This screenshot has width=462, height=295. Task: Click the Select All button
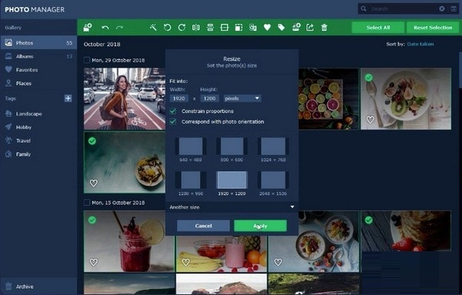pyautogui.click(x=378, y=28)
